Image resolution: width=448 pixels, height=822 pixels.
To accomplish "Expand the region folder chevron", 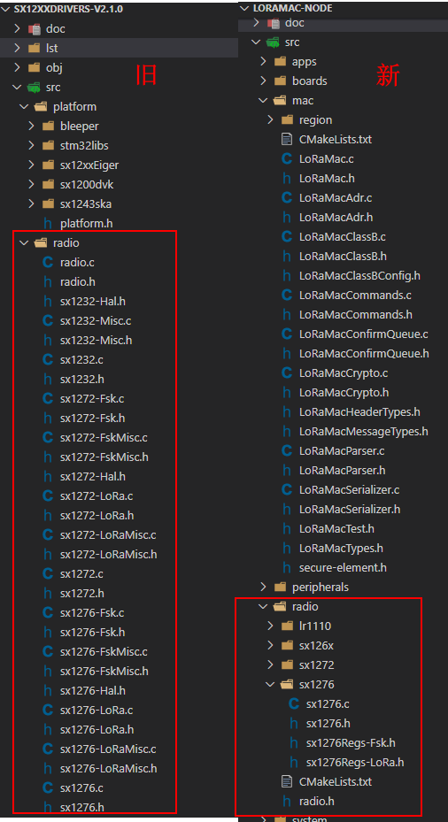I will click(271, 120).
